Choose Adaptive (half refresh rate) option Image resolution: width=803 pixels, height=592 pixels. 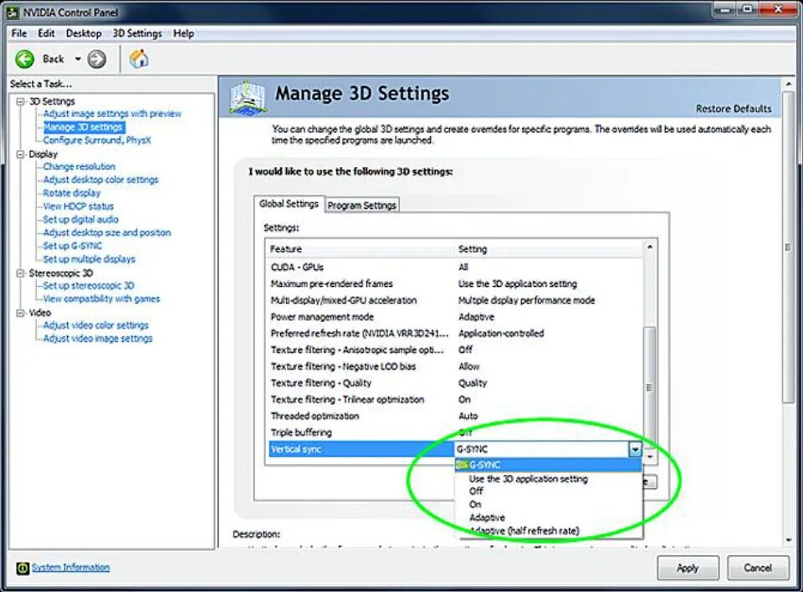point(548,531)
